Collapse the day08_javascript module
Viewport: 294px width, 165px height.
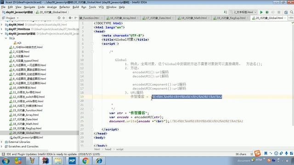coord(2,33)
